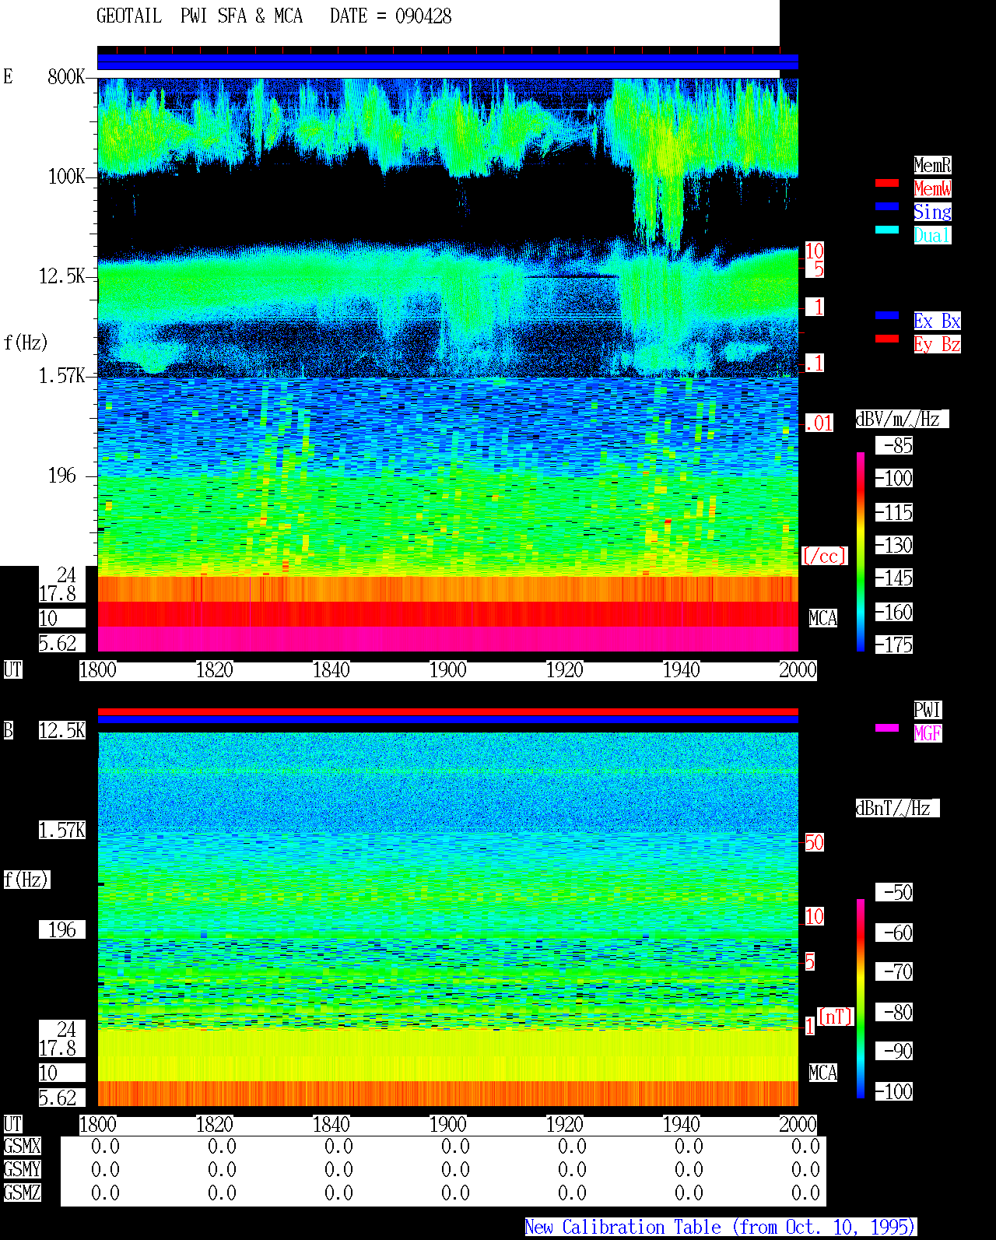Viewport: 996px width, 1240px height.
Task: Click the magenta MGF legend swatch
Action: pyautogui.click(x=887, y=728)
